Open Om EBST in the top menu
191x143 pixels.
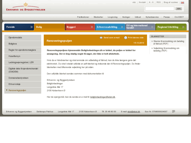coord(179,17)
